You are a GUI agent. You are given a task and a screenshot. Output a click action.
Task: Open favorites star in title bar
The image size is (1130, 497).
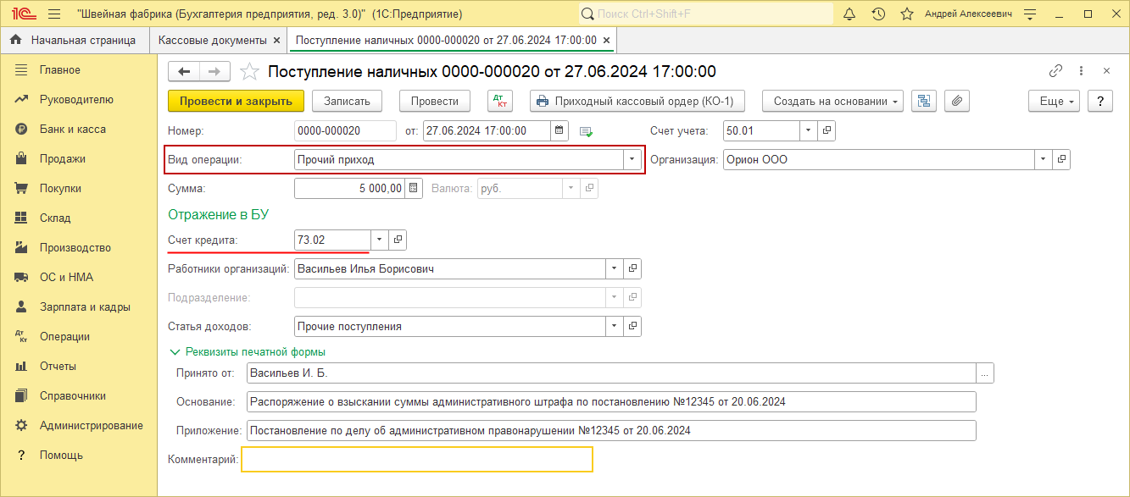click(906, 14)
